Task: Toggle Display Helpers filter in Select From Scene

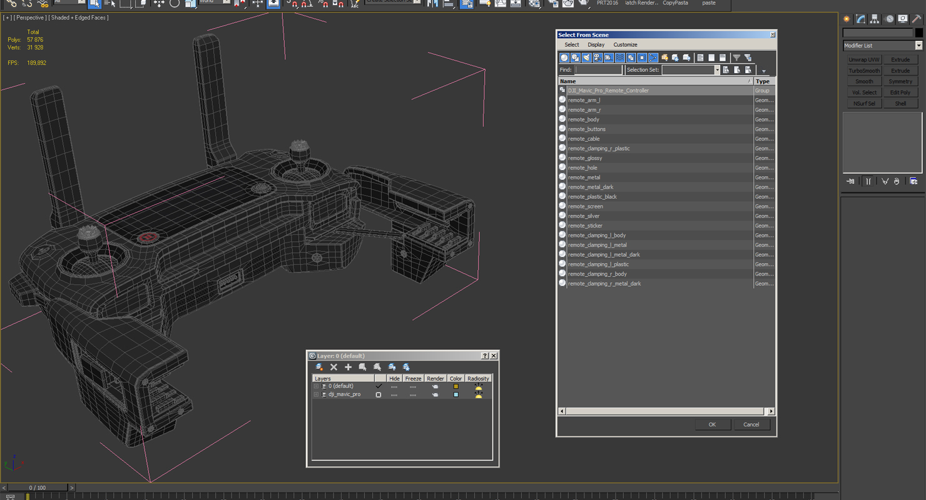Action: pyautogui.click(x=609, y=57)
